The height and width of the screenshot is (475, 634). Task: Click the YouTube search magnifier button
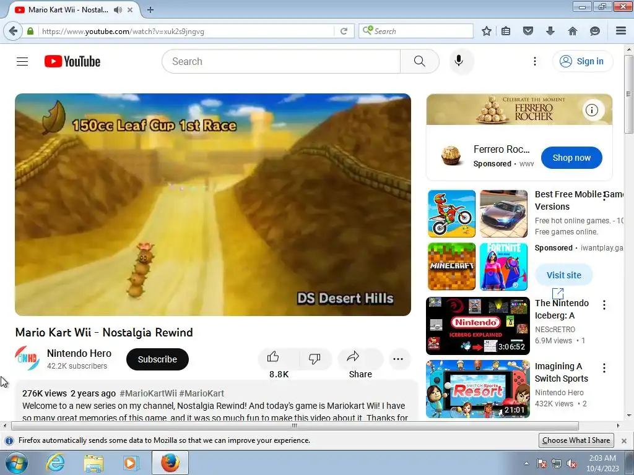pos(419,61)
